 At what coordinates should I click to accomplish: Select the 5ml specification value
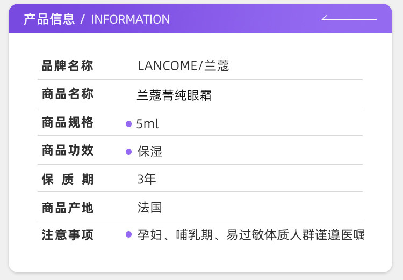(148, 124)
